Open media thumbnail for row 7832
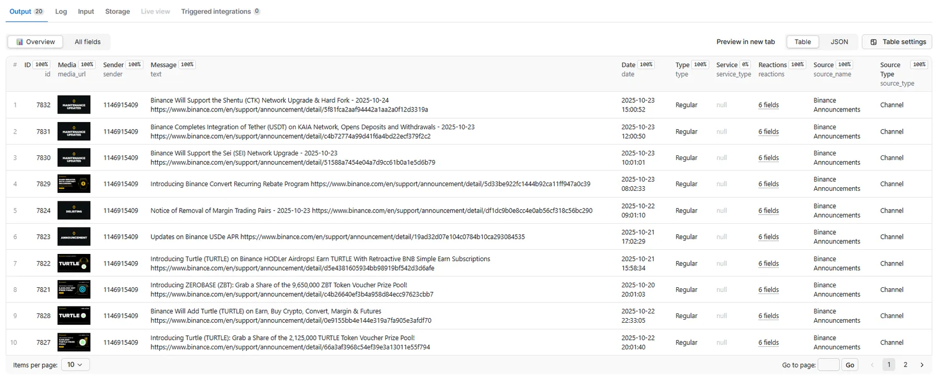The height and width of the screenshot is (377, 940). click(x=74, y=105)
